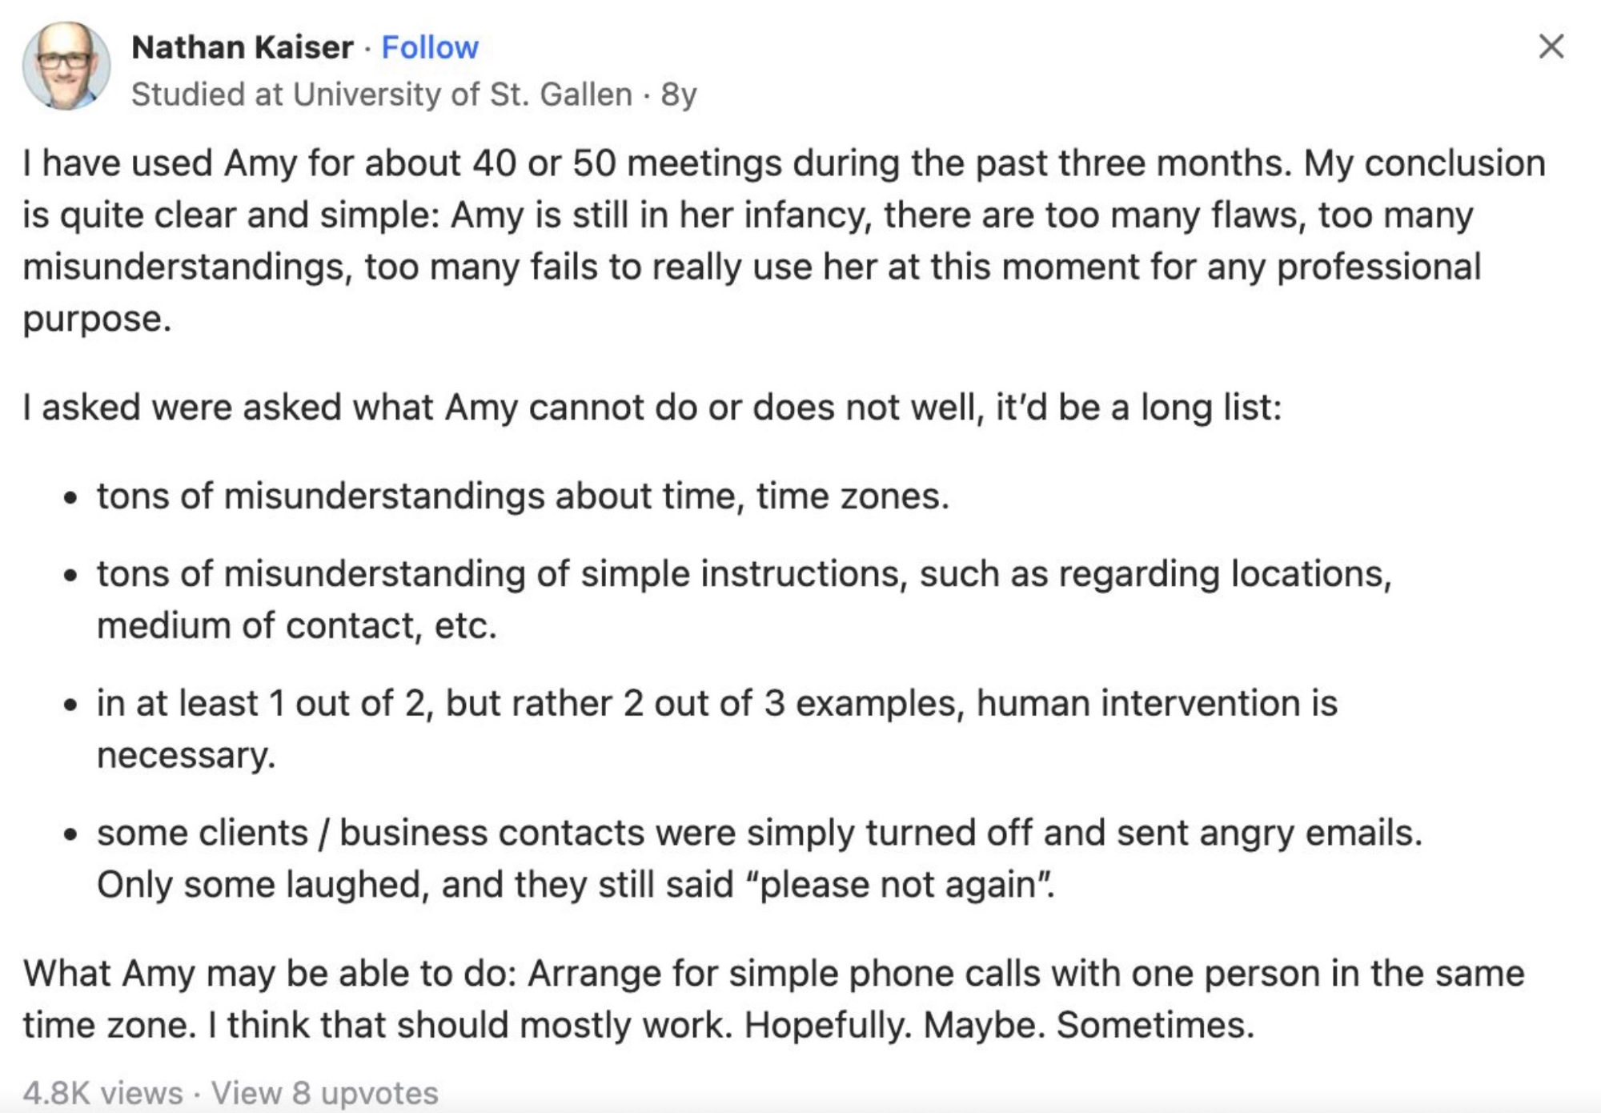Select the angry emails bullet point
Screen dimensions: 1601x1113
(759, 833)
